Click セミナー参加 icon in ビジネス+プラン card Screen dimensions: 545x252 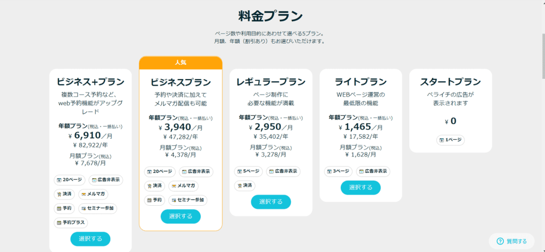tap(84, 208)
